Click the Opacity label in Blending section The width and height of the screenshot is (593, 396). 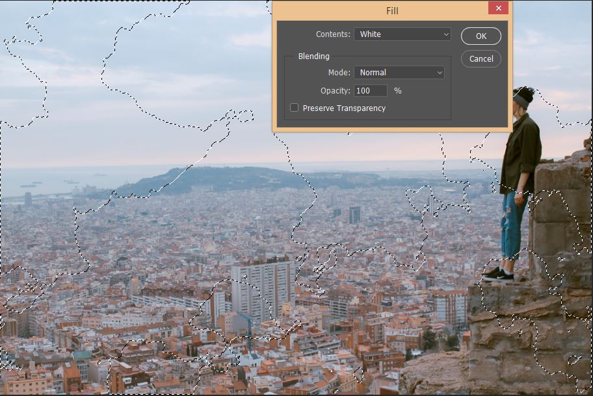[x=336, y=91]
